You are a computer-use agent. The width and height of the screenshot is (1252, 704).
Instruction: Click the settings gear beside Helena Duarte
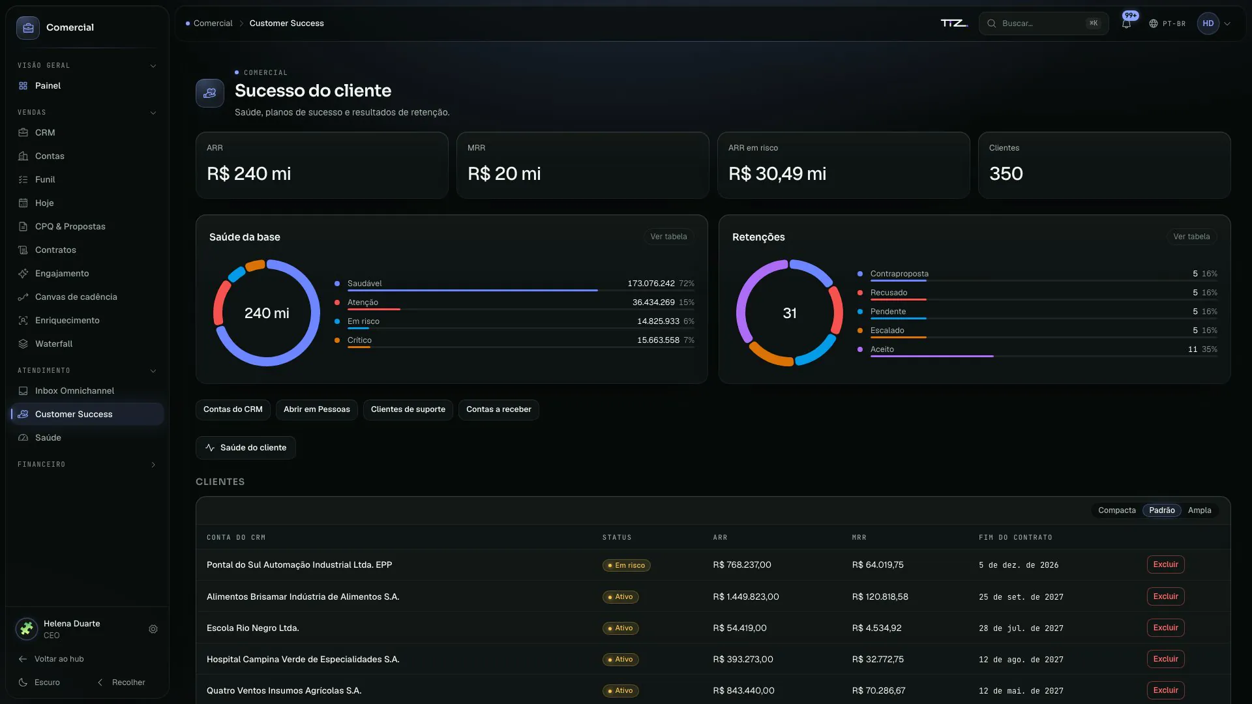click(x=153, y=629)
